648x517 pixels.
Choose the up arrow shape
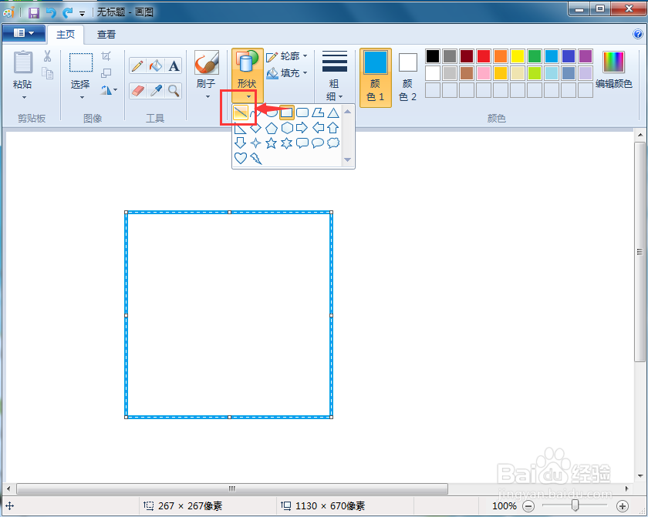[333, 128]
